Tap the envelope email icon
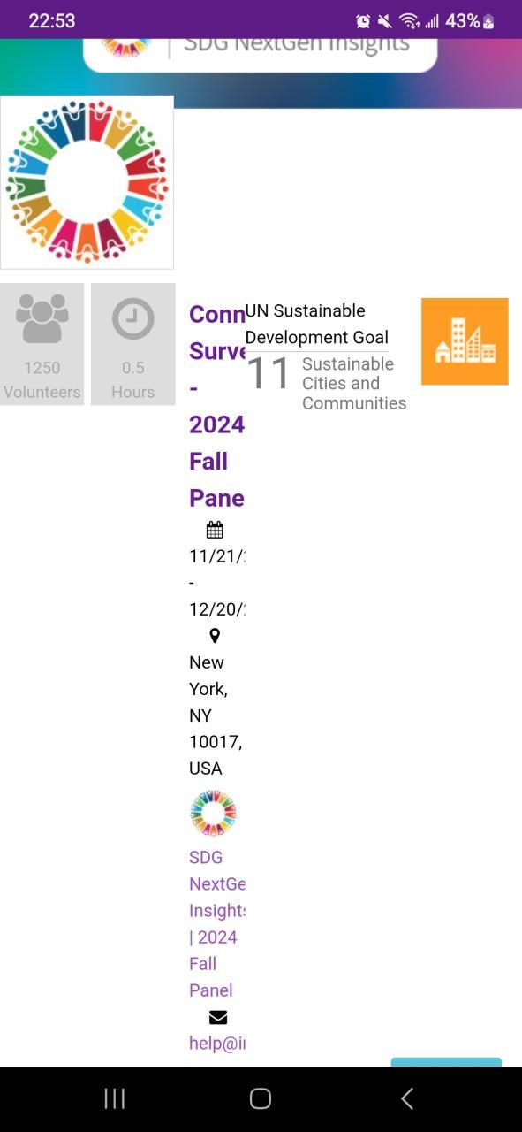 [x=217, y=1017]
